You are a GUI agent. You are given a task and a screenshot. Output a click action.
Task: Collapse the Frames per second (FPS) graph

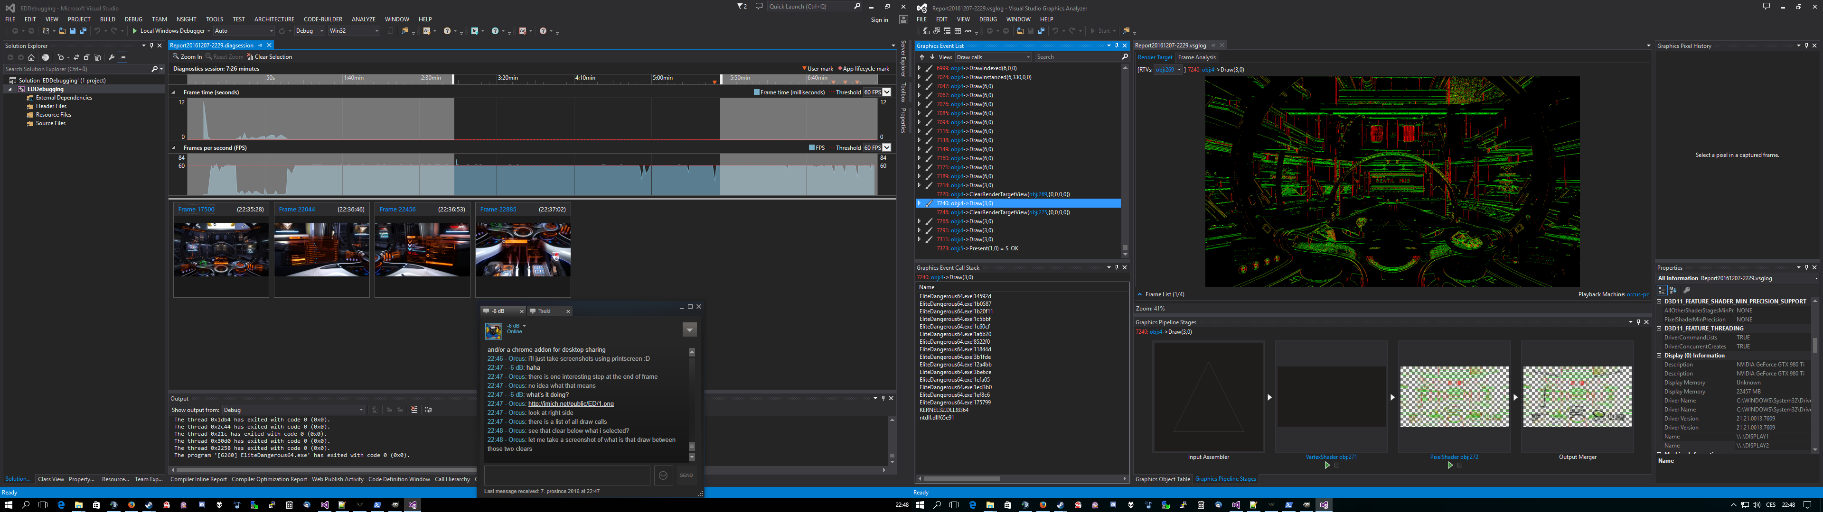click(173, 148)
